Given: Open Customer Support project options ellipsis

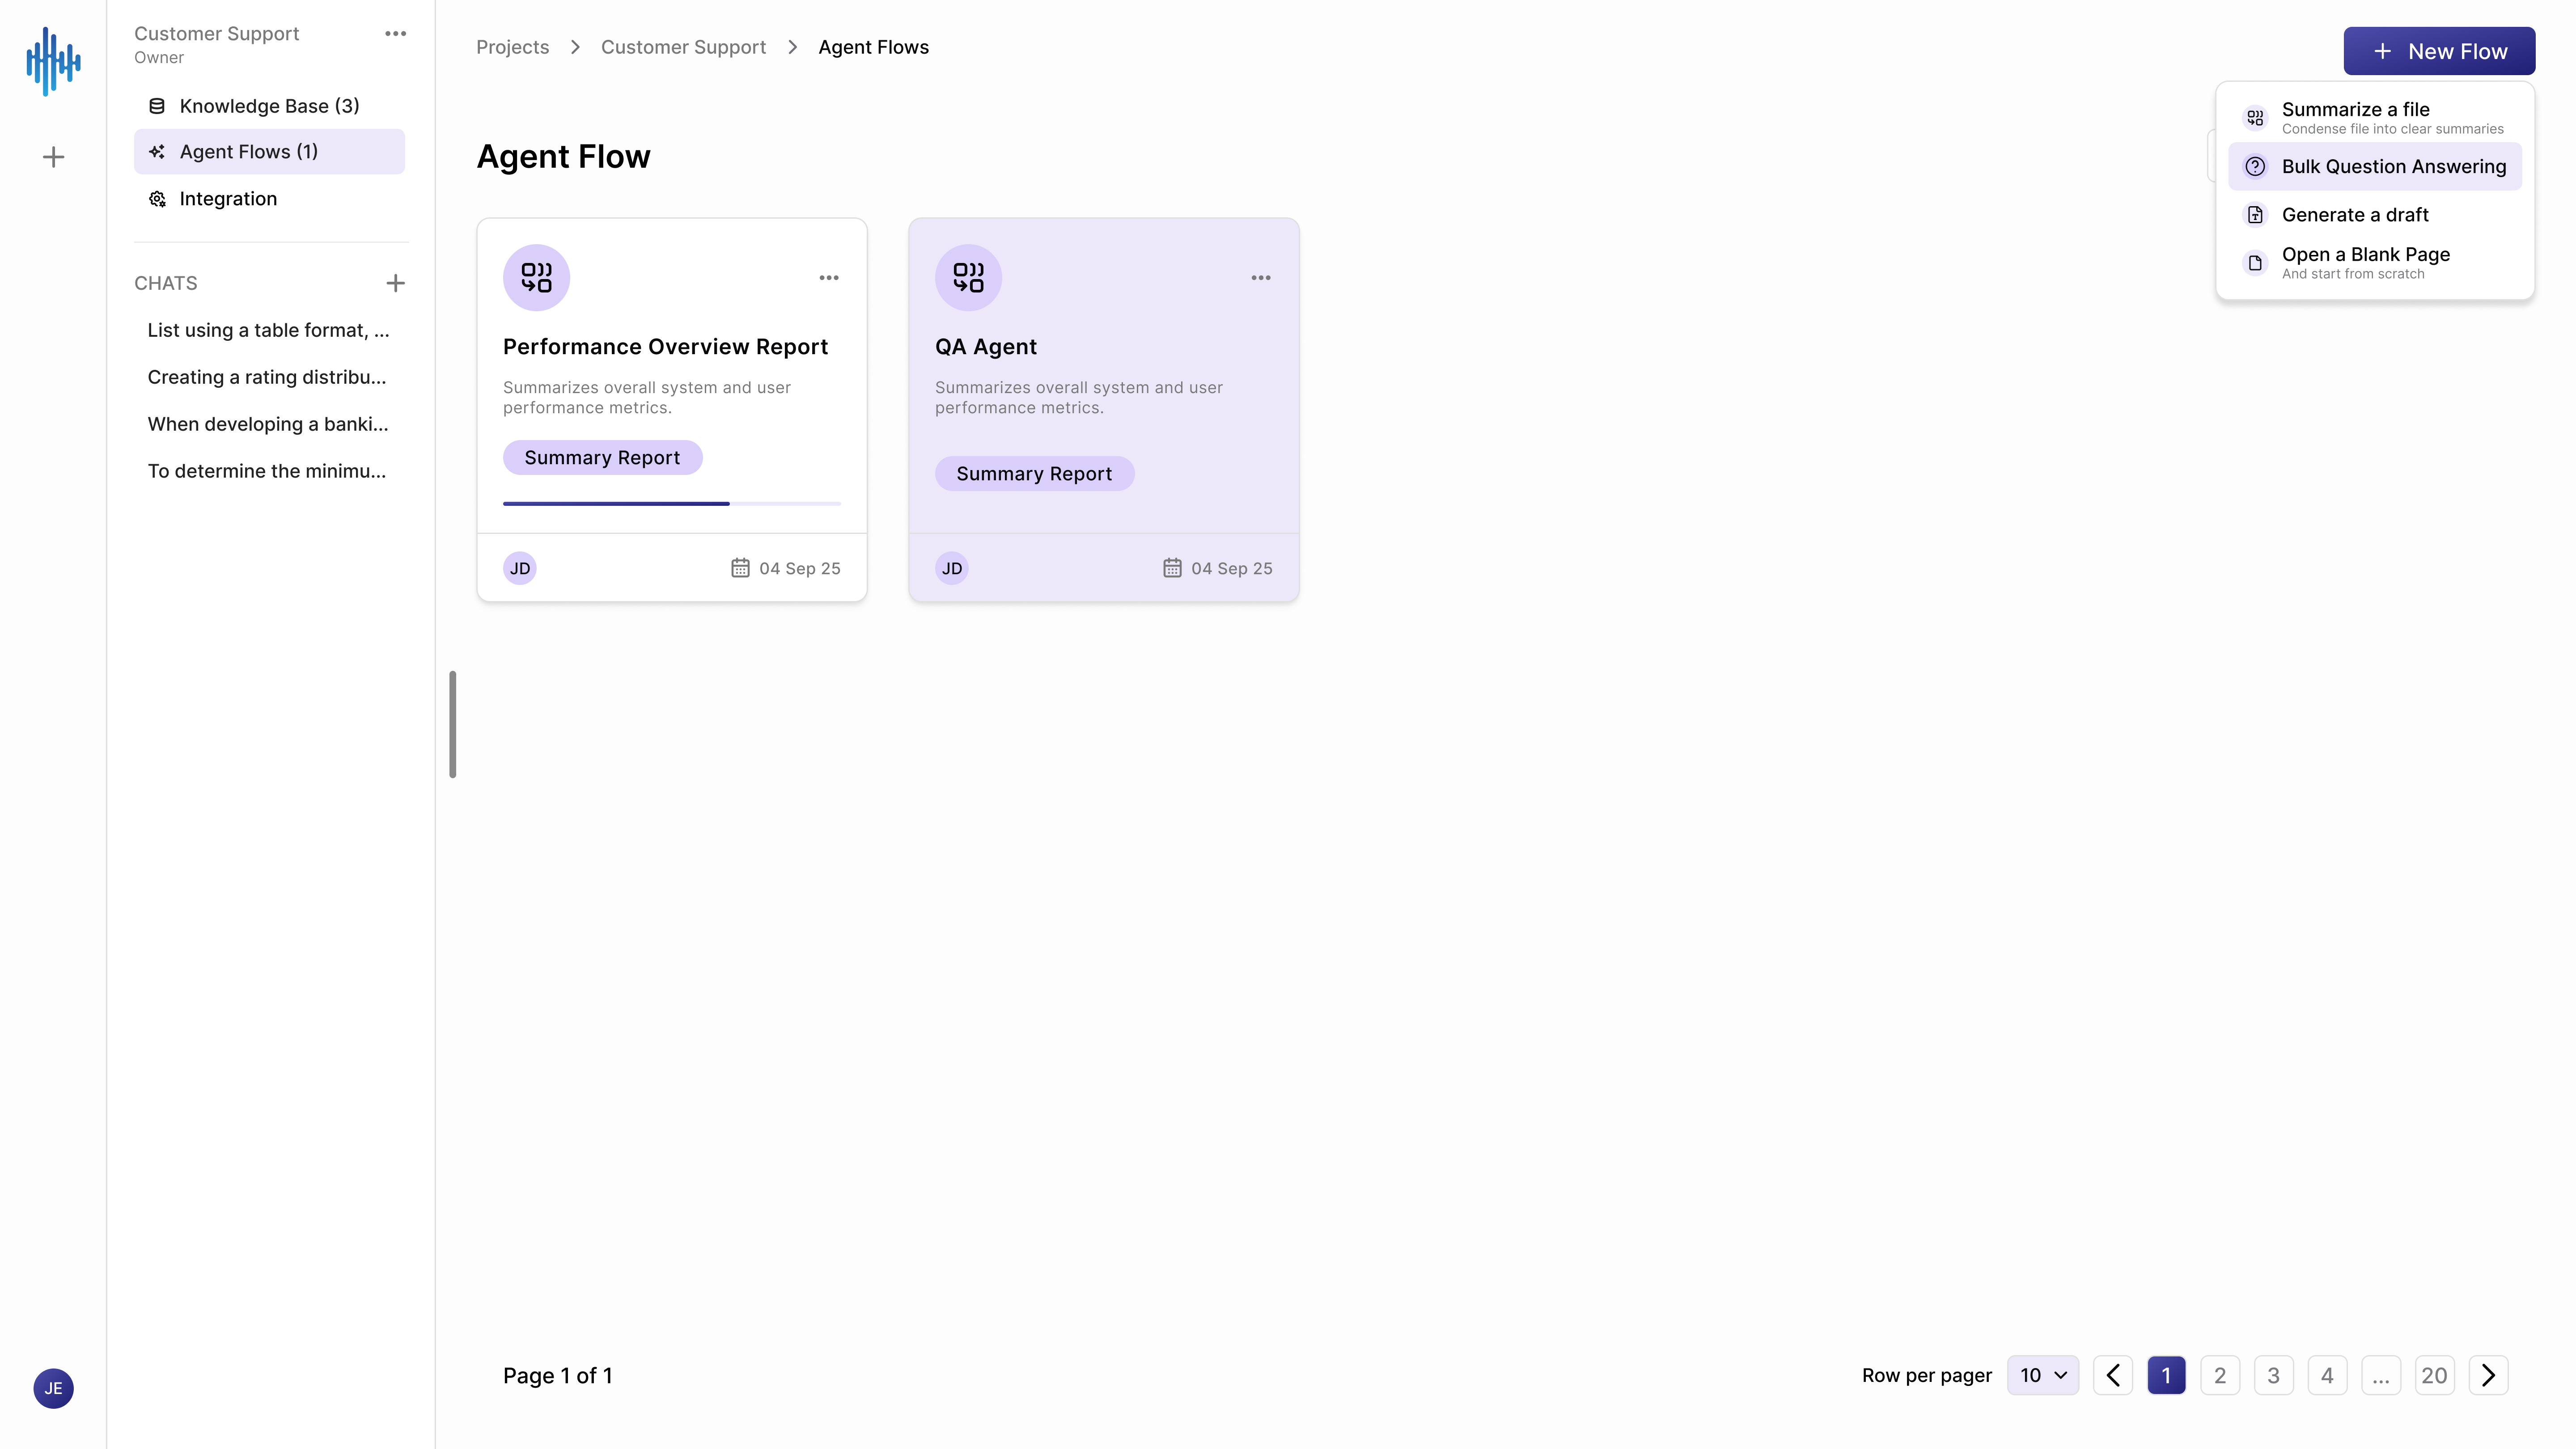Looking at the screenshot, I should tap(395, 34).
